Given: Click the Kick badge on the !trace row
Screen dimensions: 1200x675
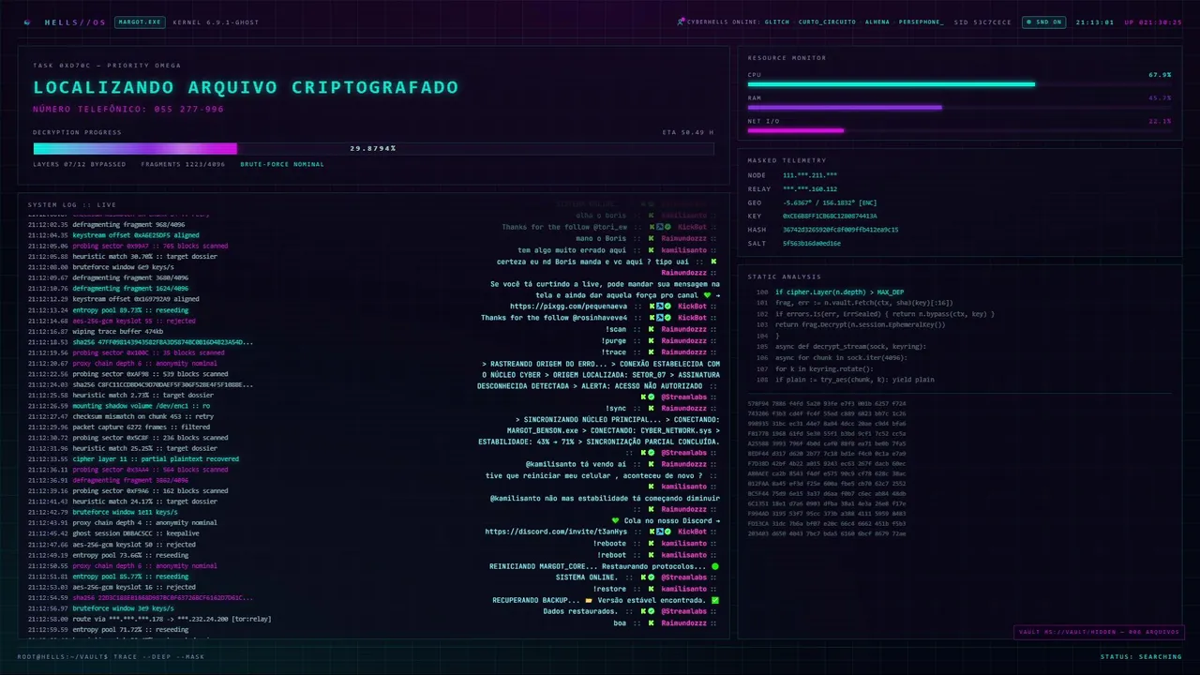Looking at the screenshot, I should point(651,352).
